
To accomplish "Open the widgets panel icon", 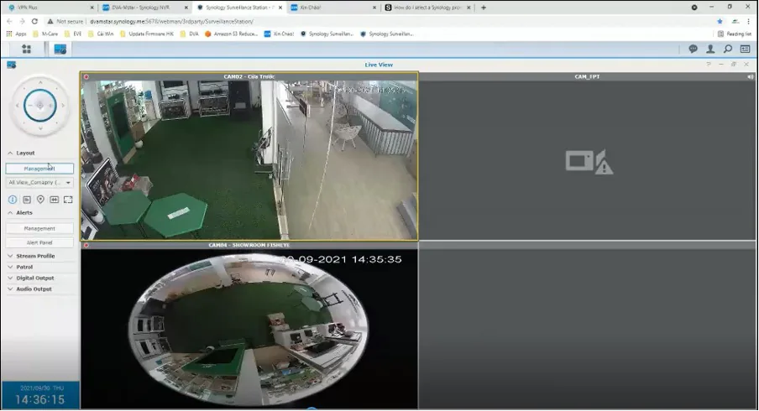I will tap(745, 49).
